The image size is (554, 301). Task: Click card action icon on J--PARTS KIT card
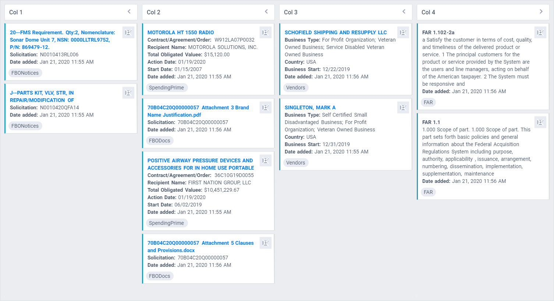click(128, 93)
